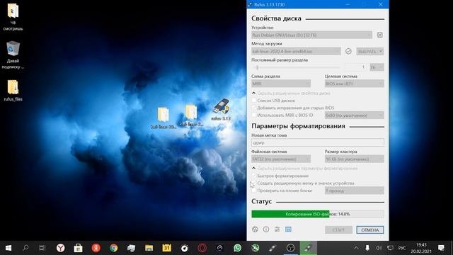Click the 'ВЫБРАТЬ' select button
This screenshot has height=255, width=453.
click(367, 51)
